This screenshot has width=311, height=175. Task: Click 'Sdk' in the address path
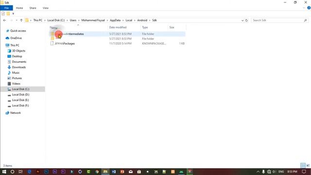155,20
